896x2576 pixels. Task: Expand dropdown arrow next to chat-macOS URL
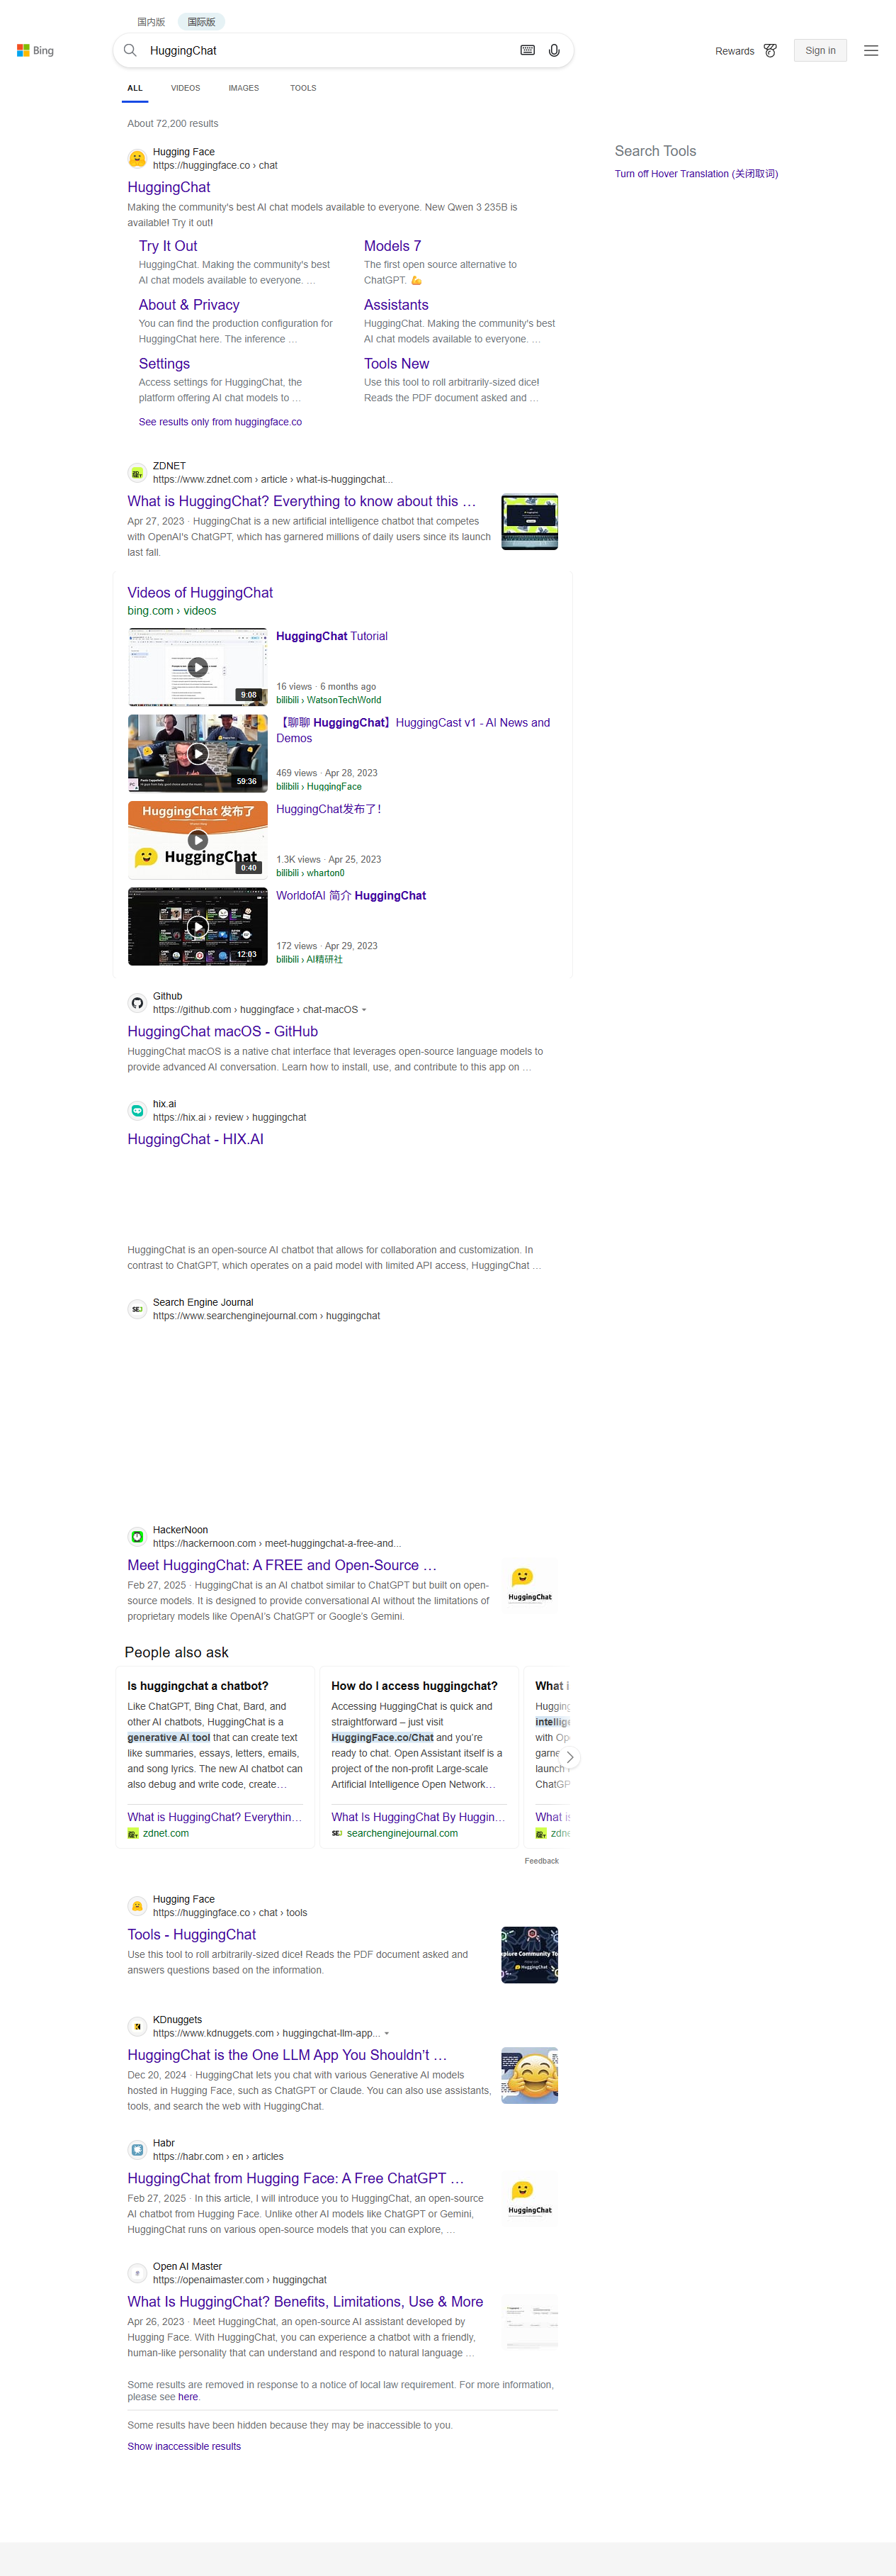click(363, 1010)
